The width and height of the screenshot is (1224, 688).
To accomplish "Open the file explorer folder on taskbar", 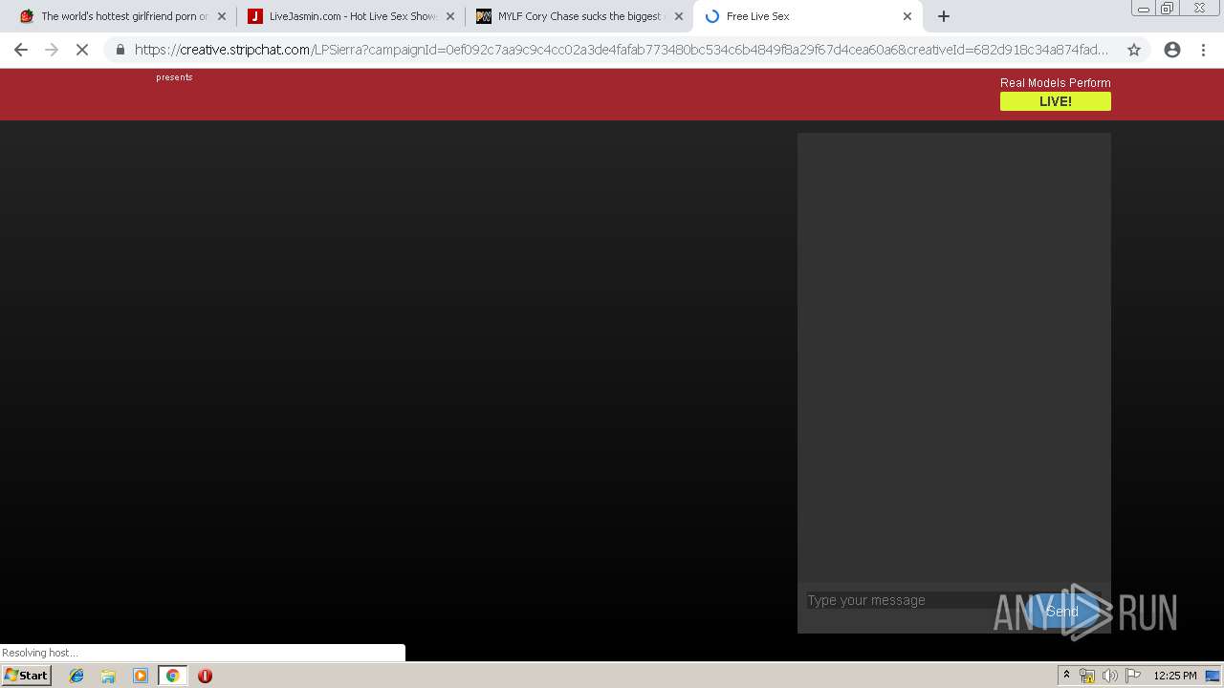I will pos(108,676).
